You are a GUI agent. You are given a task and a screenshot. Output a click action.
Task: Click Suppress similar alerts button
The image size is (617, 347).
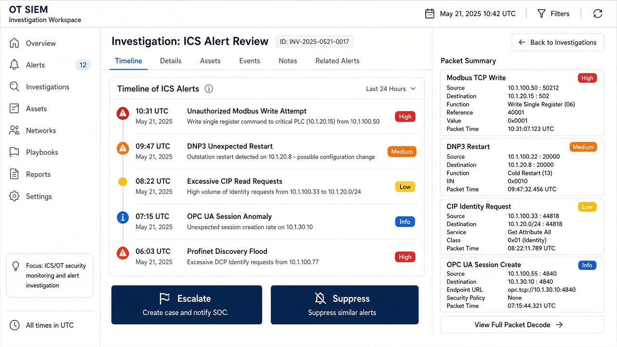coord(345,305)
